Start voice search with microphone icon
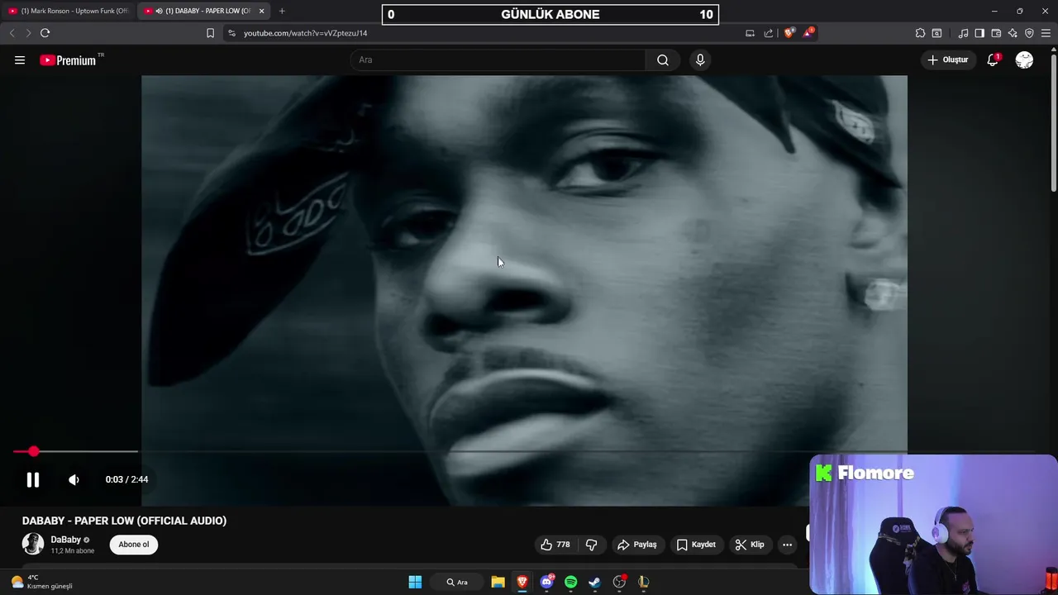The height and width of the screenshot is (595, 1058). (700, 59)
